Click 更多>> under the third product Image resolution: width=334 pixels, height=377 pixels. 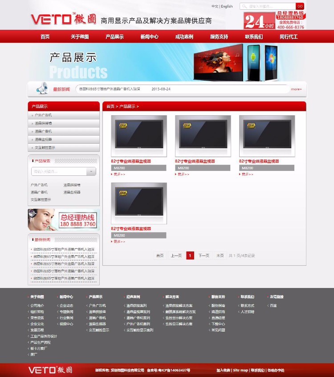(x=246, y=174)
